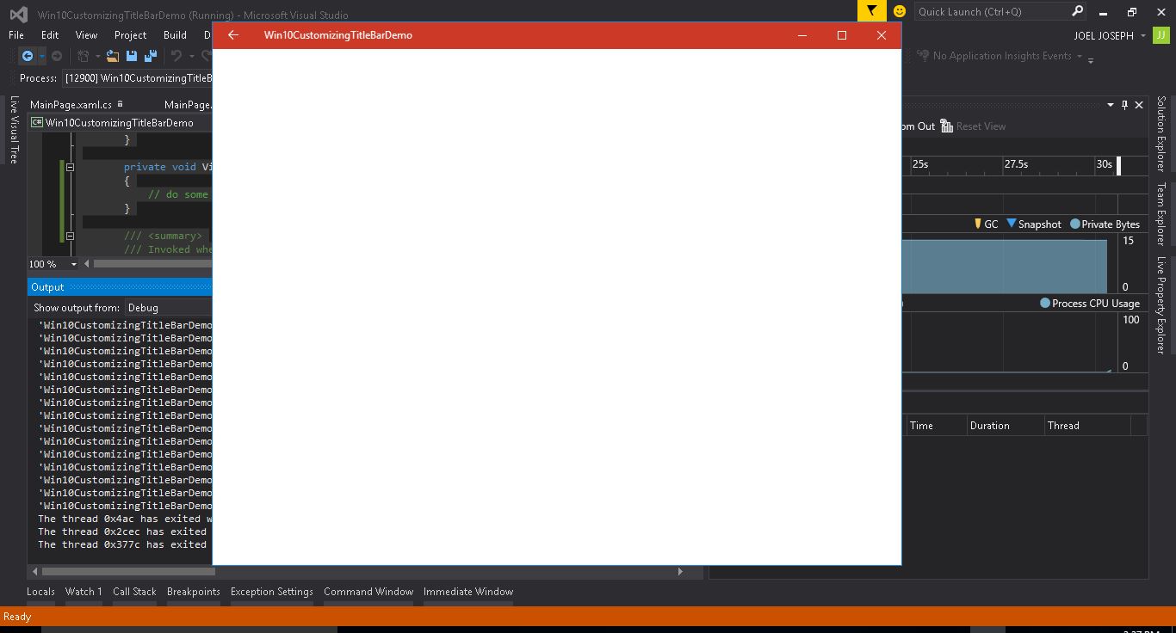This screenshot has width=1176, height=633.
Task: Switch to the Breakpoints tab
Action: (x=194, y=592)
